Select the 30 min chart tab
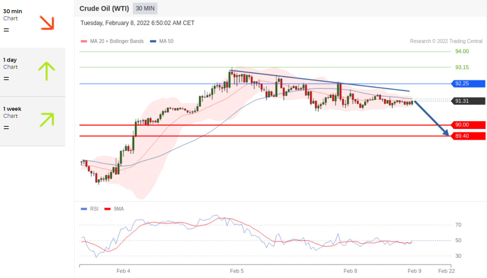This screenshot has width=487, height=278. [33, 24]
